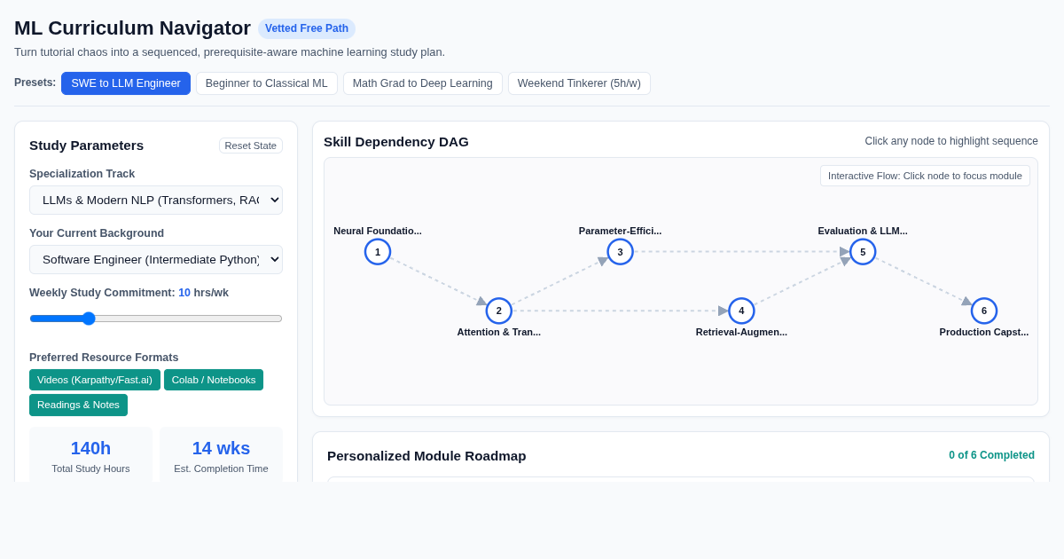
Task: Click the Evaluation & LLM... node label
Action: 863,231
